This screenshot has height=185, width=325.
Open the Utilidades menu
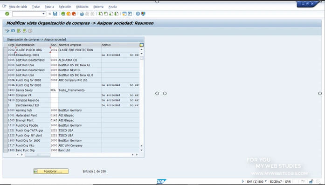click(82, 7)
